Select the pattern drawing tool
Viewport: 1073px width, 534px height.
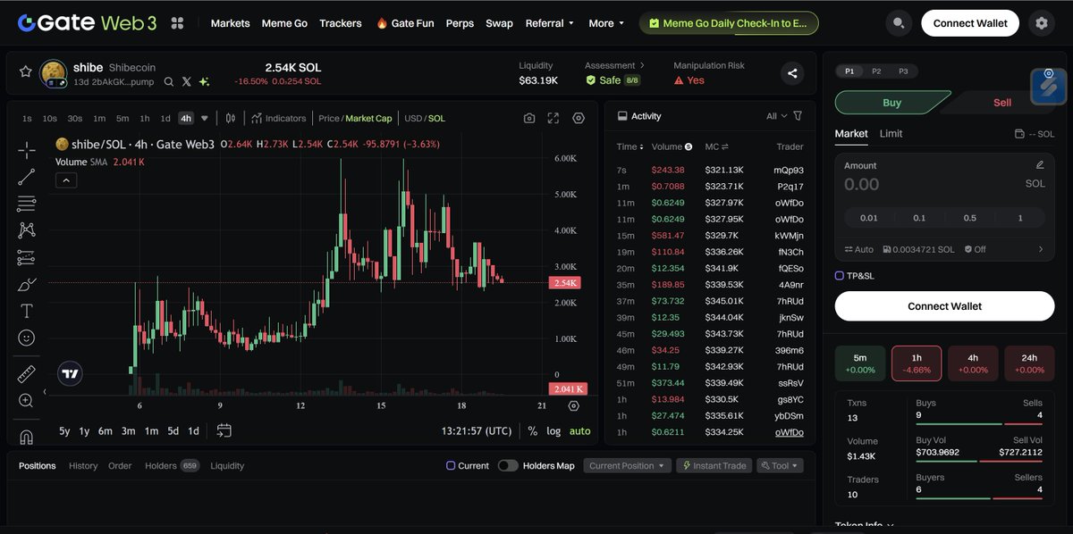(27, 230)
